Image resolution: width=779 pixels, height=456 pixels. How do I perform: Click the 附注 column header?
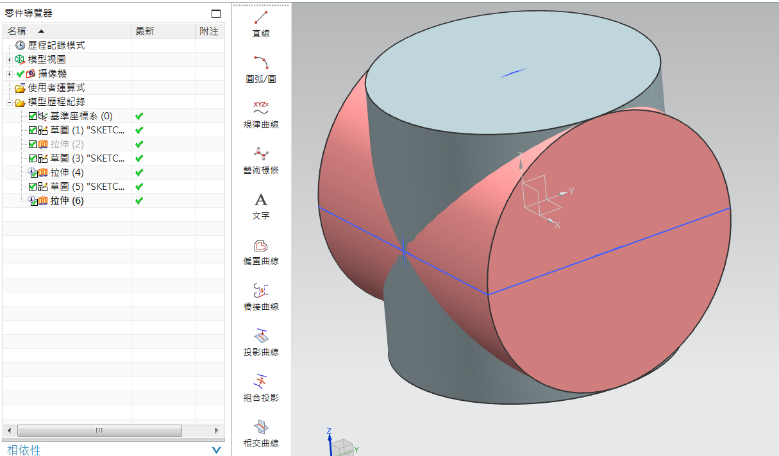tap(210, 31)
